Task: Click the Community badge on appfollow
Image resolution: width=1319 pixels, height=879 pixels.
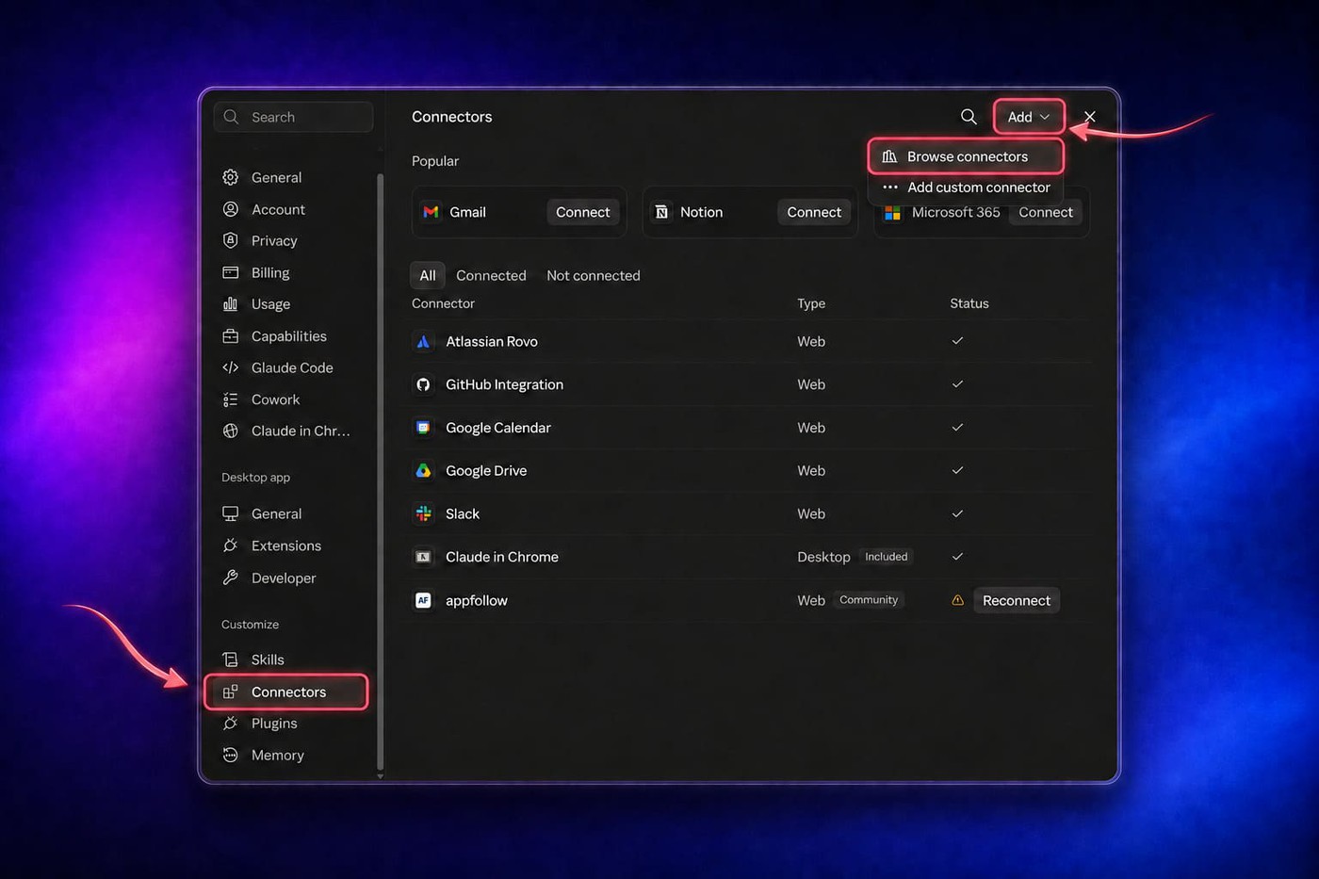Action: click(869, 600)
